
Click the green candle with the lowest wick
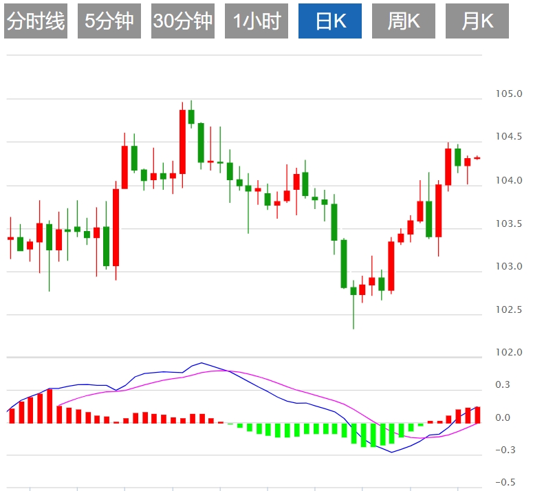click(353, 291)
